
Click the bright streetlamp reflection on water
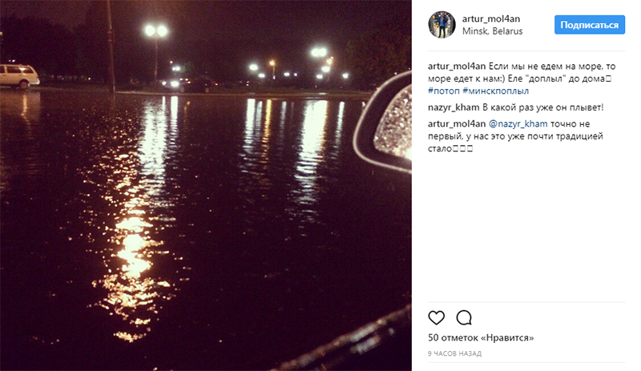click(133, 245)
